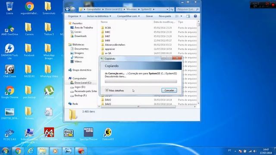This screenshot has height=155, width=276.
Task: Sort by the Nome column header
Action: 104,22
